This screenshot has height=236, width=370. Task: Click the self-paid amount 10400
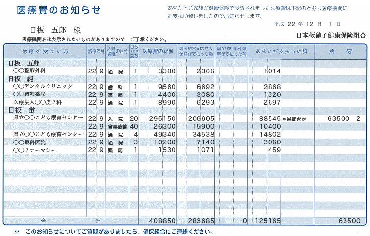(270, 126)
